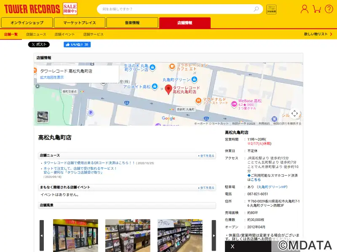Open the help question mark icon
Viewport: 337px width, 252px height.
pos(329,9)
